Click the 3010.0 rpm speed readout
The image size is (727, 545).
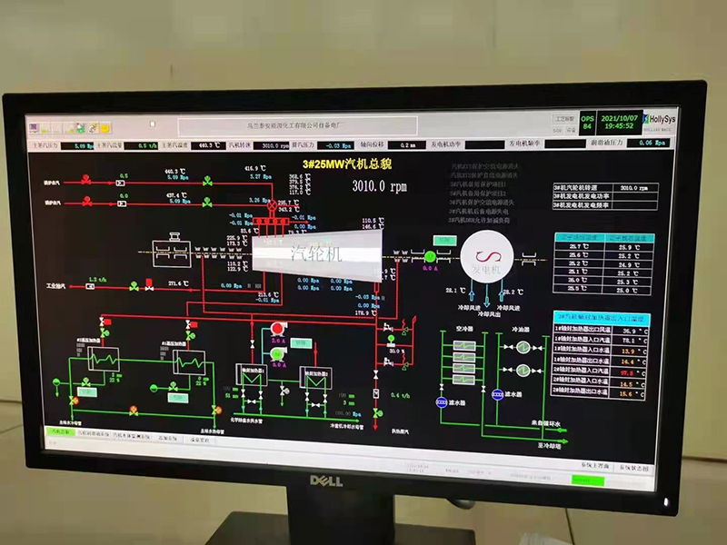point(380,185)
